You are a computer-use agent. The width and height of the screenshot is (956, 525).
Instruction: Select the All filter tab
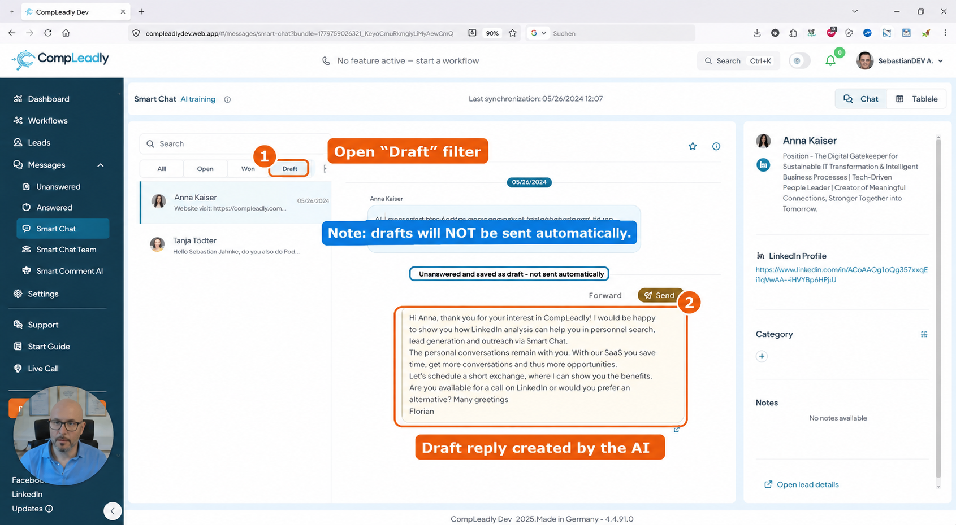coord(162,169)
